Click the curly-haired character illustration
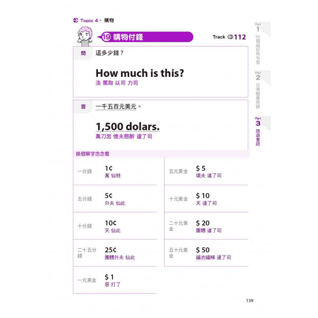This screenshot has height=318, width=318. (85, 36)
